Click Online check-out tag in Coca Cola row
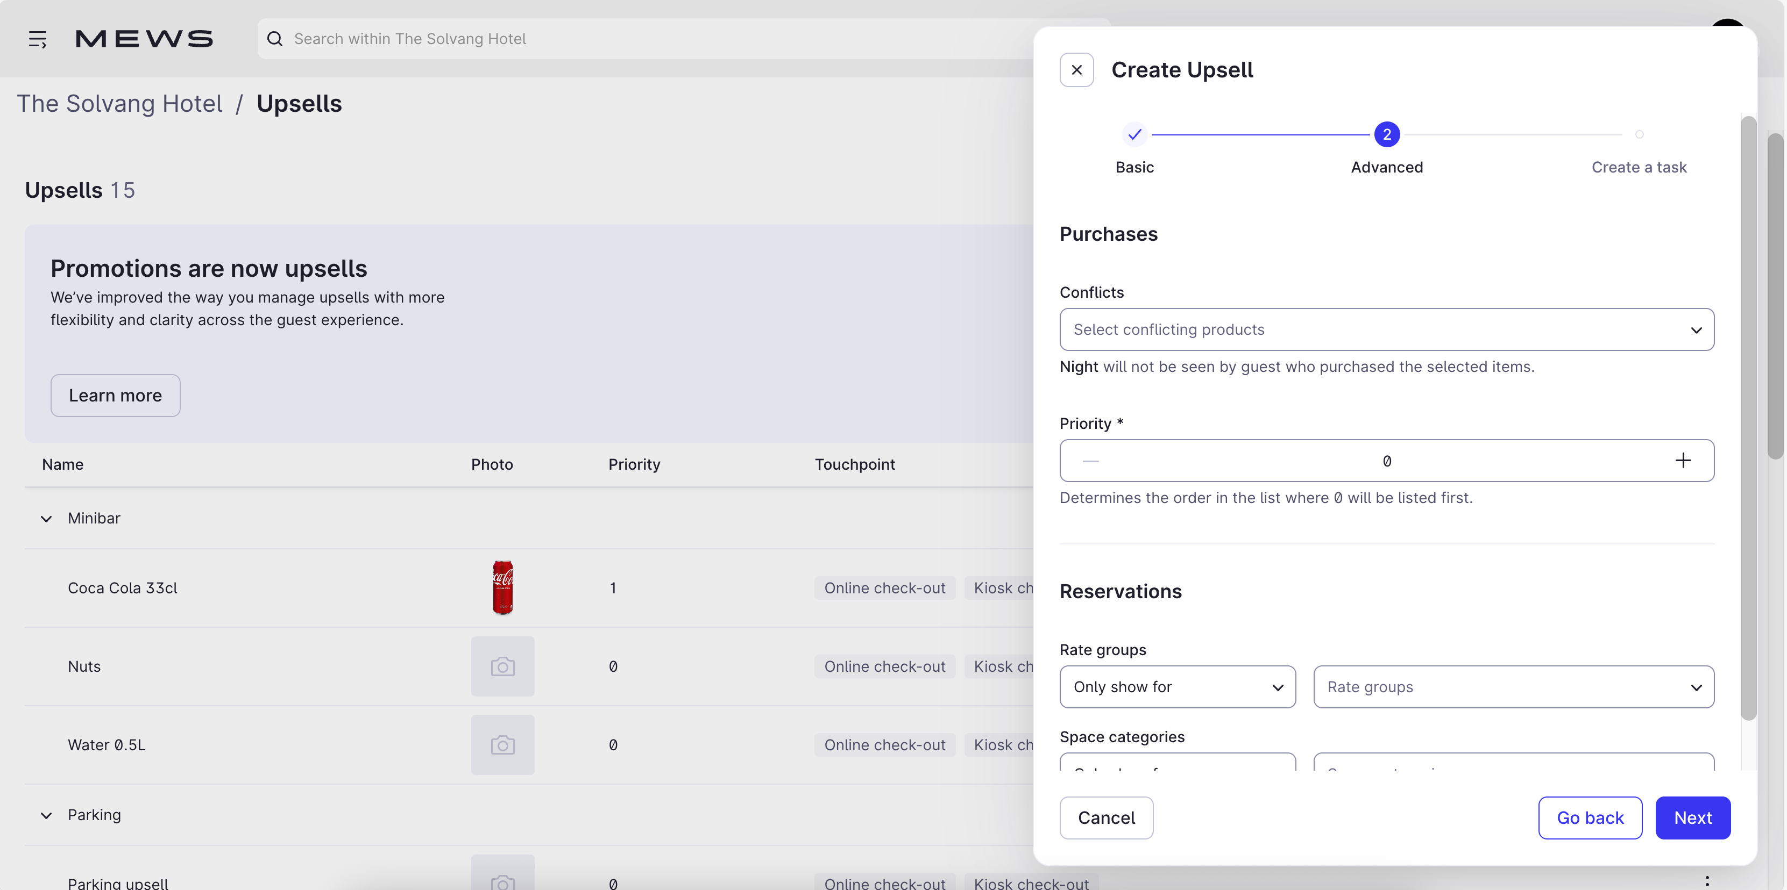1787x890 pixels. (884, 588)
